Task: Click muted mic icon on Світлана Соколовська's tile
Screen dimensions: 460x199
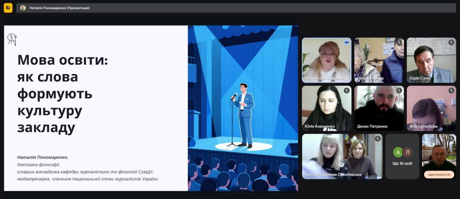Action: 377,139
